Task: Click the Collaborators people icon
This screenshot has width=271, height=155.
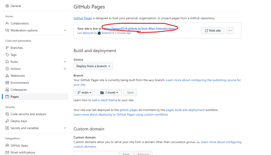Action: (7, 23)
